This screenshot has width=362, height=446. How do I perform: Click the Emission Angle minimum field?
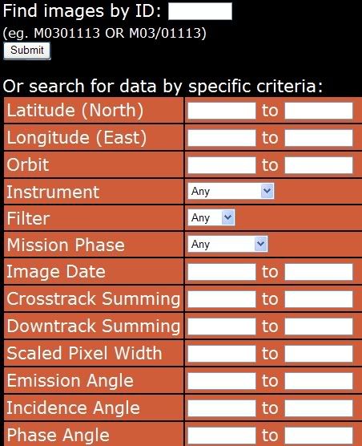(x=222, y=381)
